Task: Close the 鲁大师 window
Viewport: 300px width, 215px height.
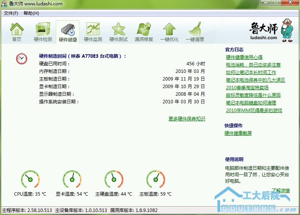Action: [290, 3]
